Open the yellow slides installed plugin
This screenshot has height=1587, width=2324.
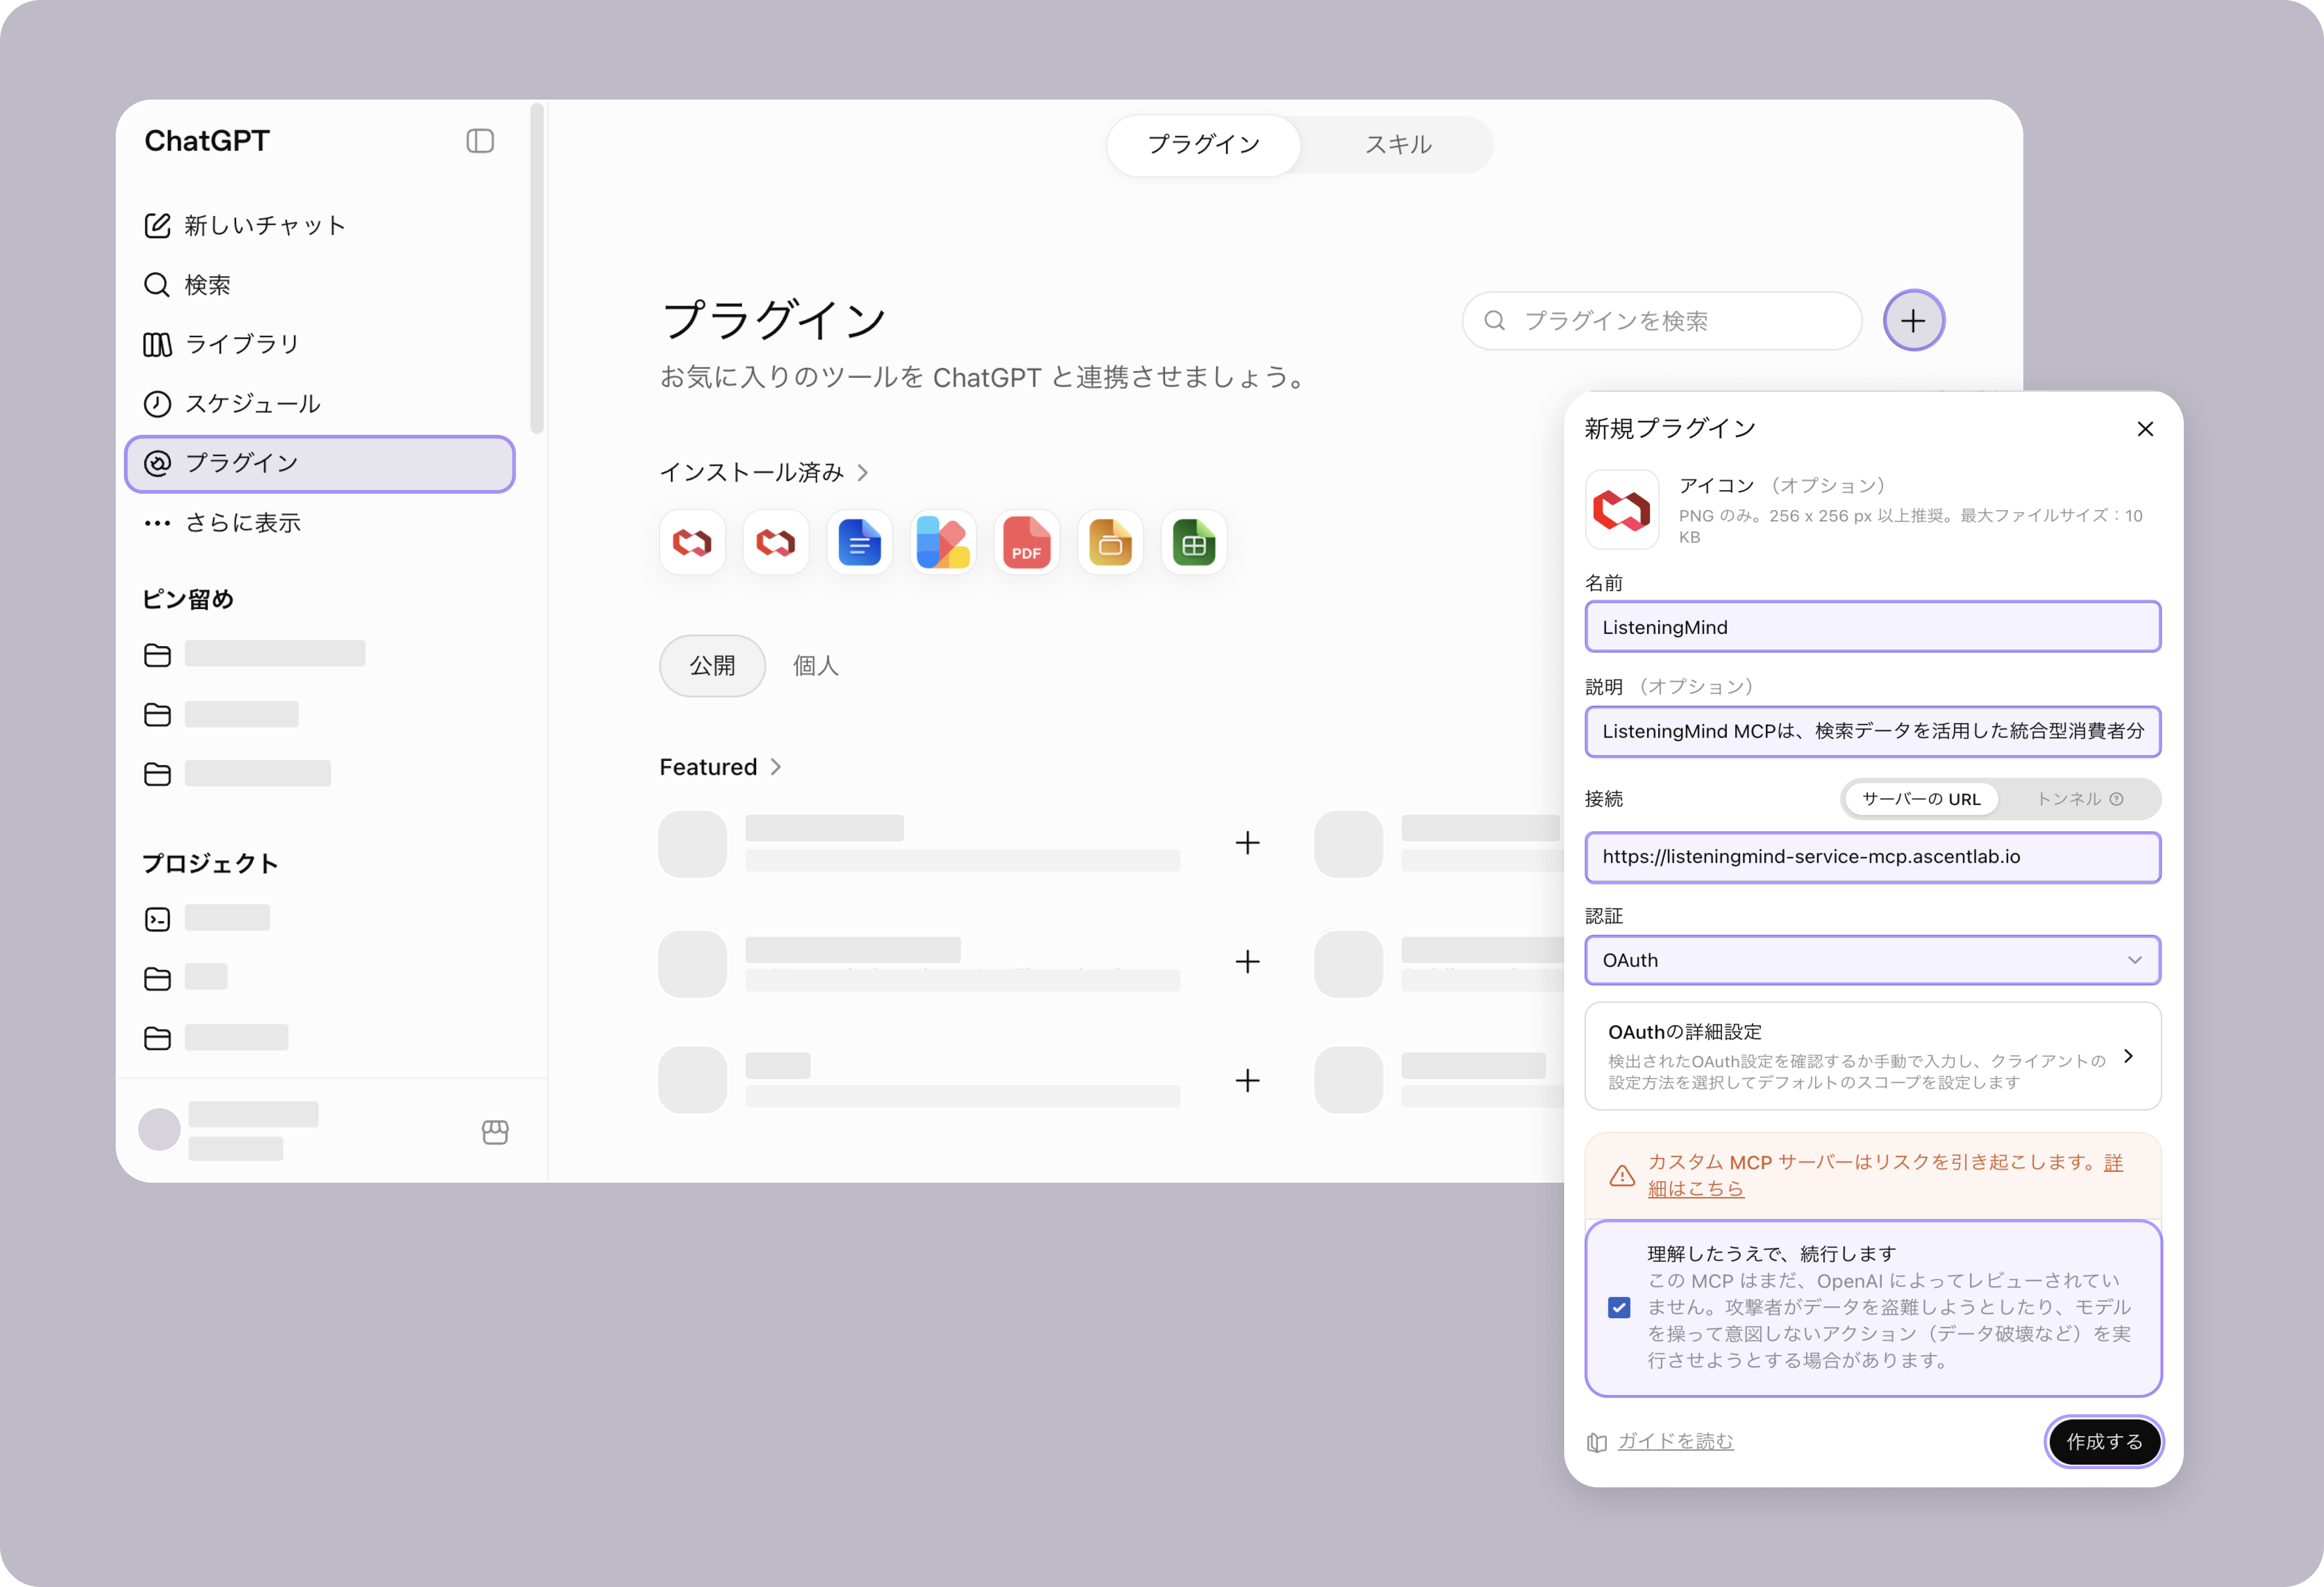(1110, 543)
